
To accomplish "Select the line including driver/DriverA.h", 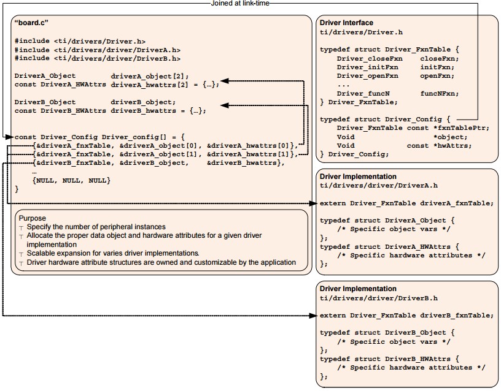I will pos(98,50).
